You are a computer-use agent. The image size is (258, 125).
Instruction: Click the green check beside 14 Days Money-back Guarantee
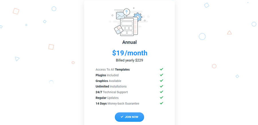[161, 103]
